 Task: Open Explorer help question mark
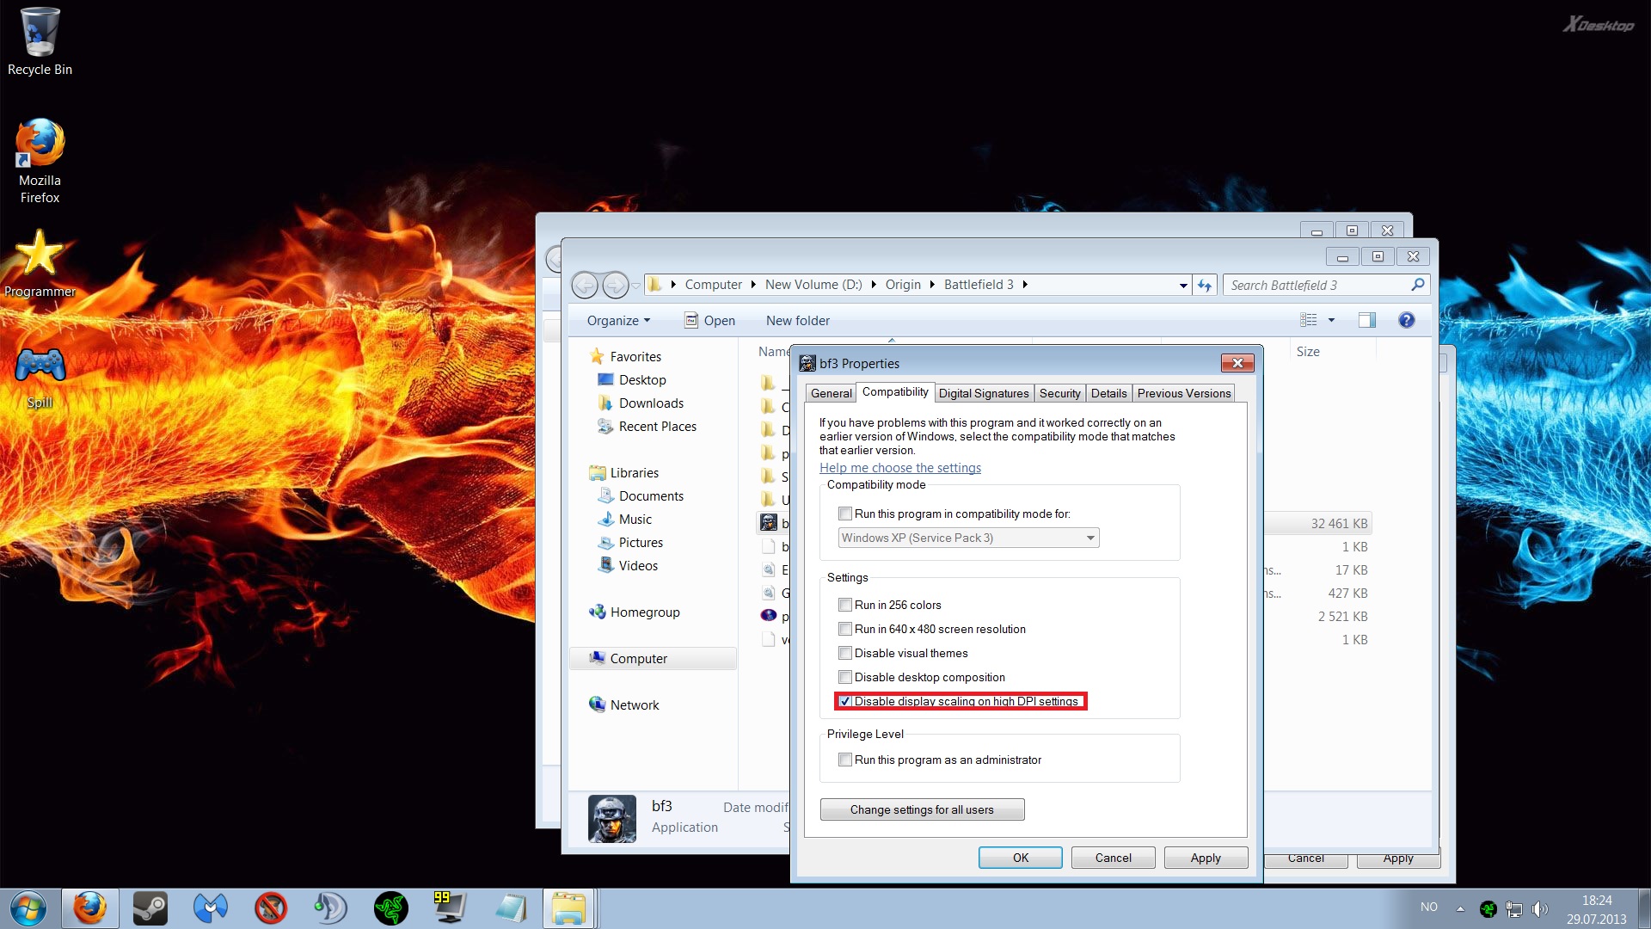tap(1407, 320)
